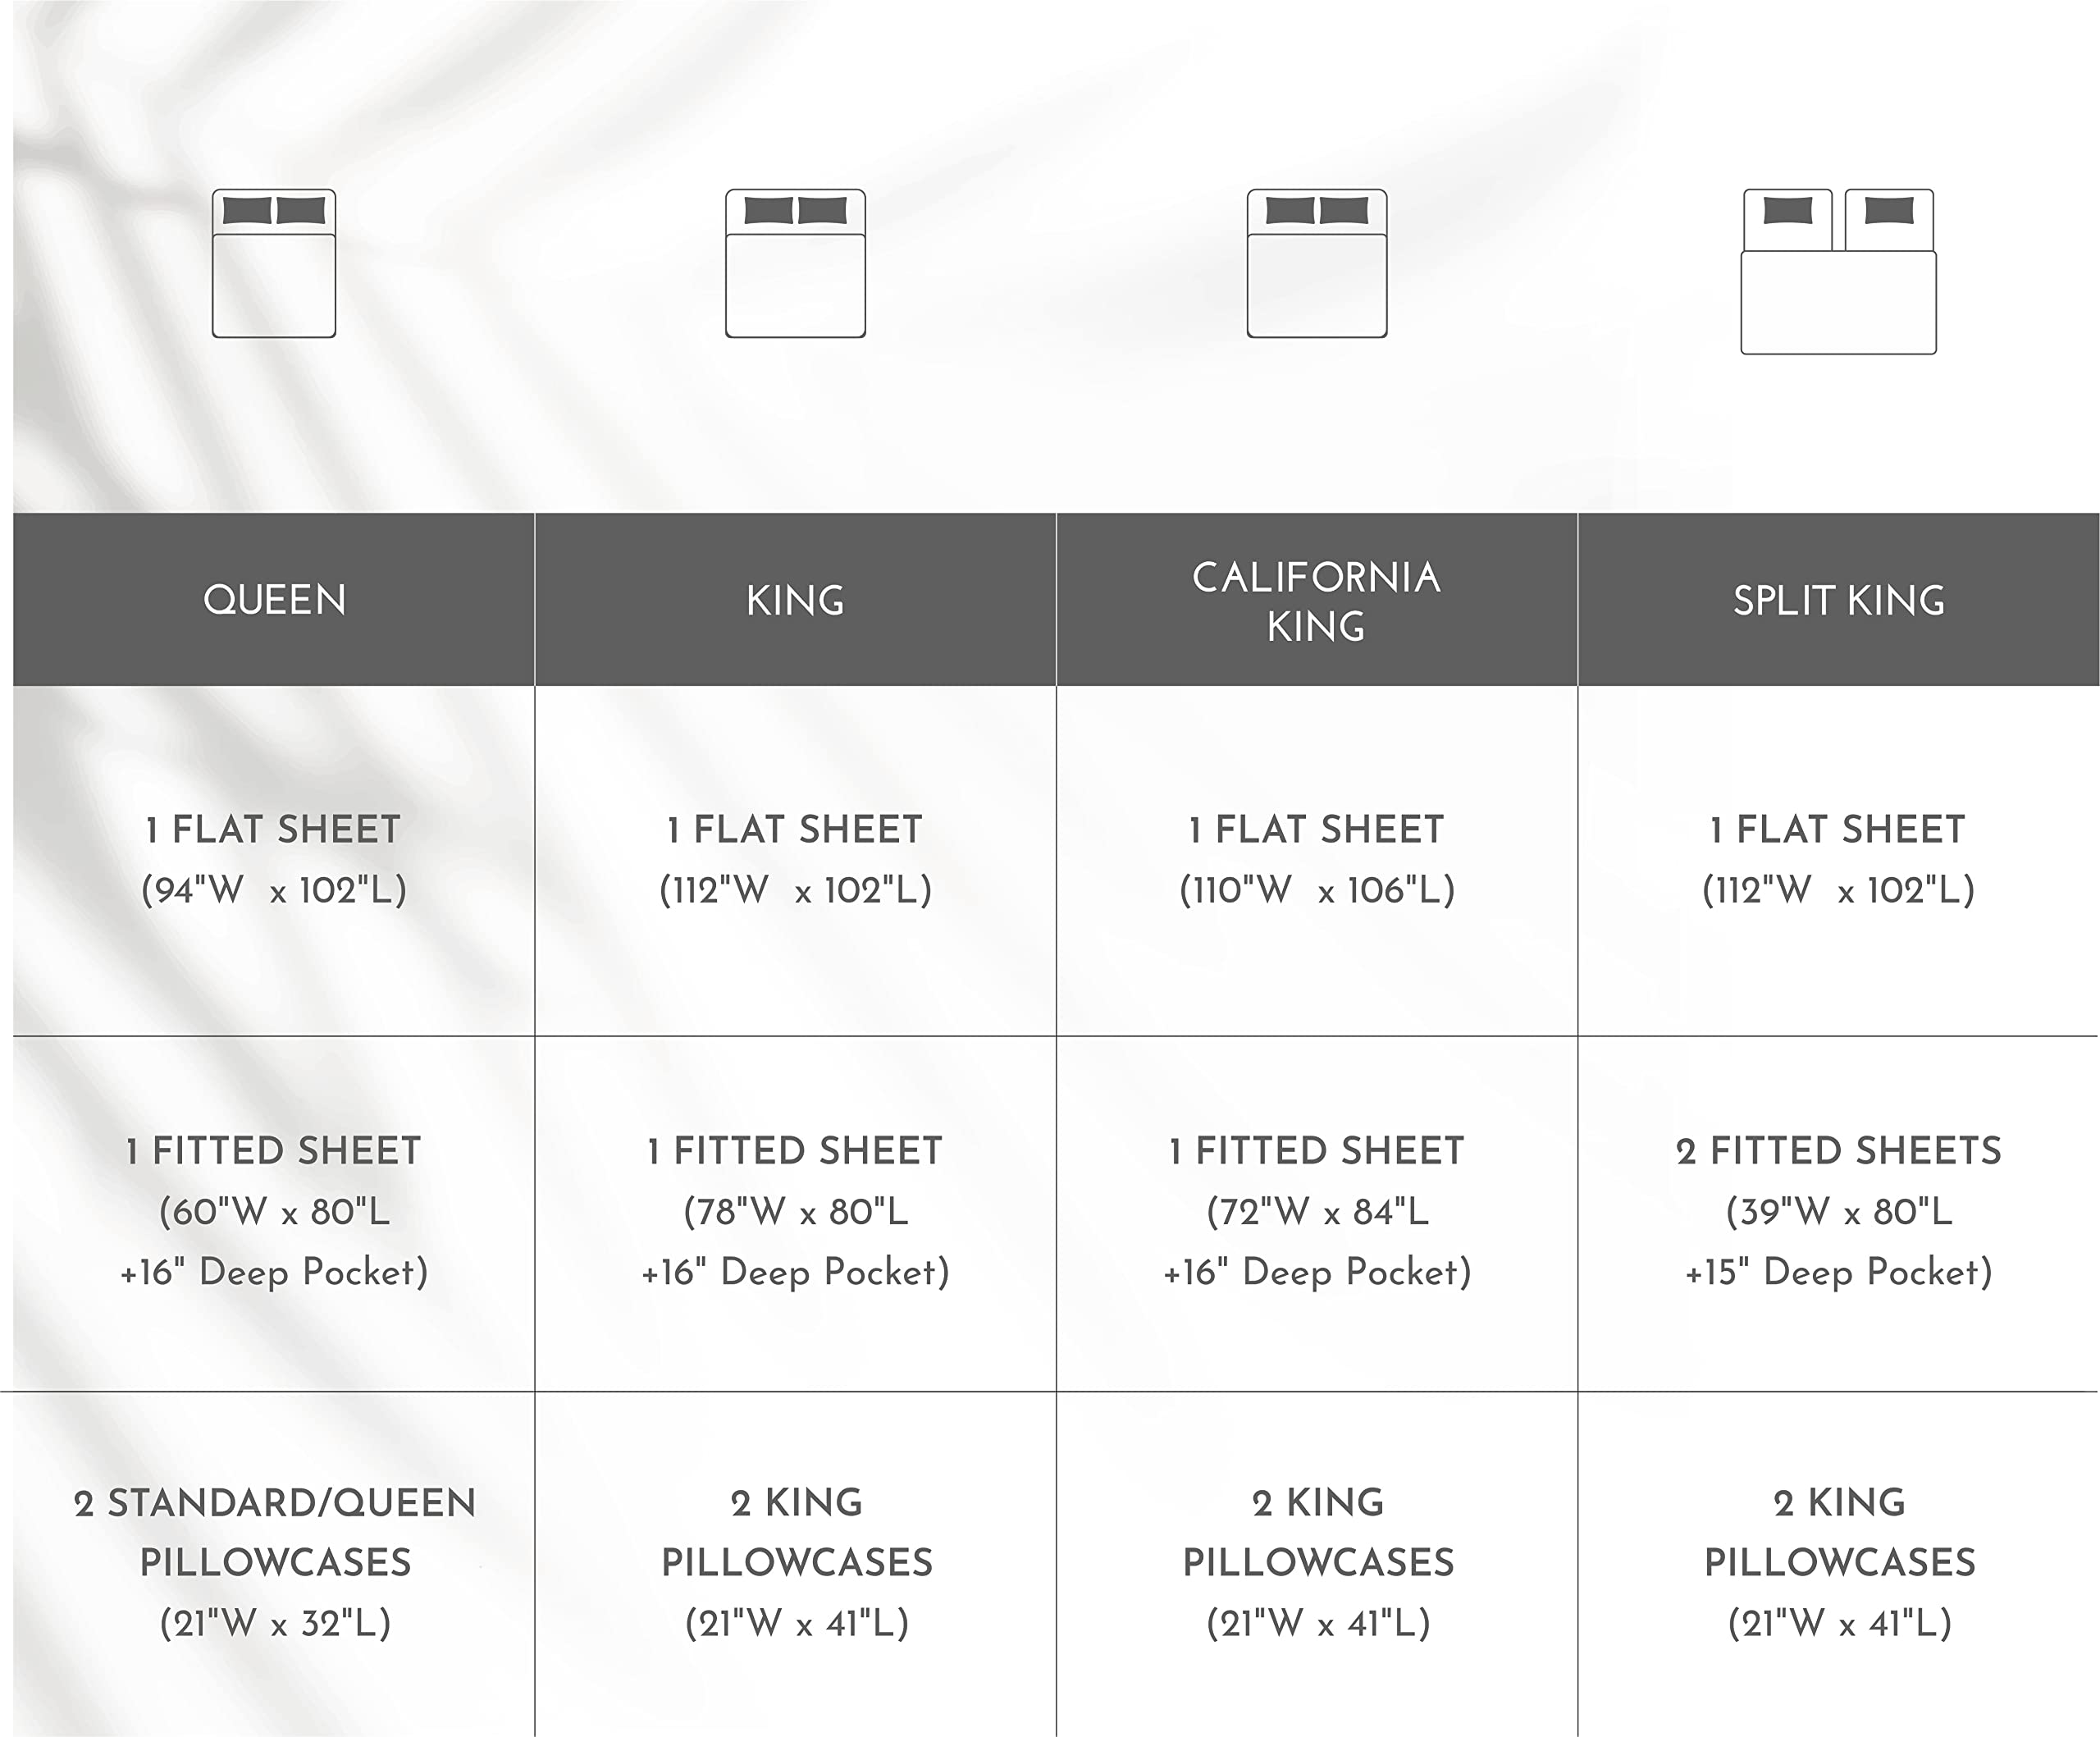Select the SPLIT KING column header

tap(1838, 600)
